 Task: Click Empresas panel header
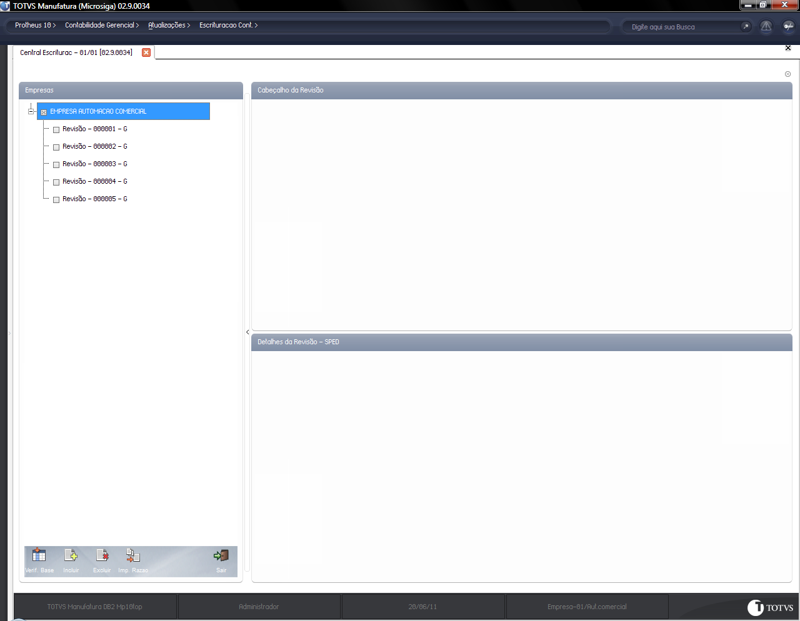[x=131, y=90]
